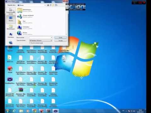Open the Windows Start orb
151x113 pixels.
(7, 111)
